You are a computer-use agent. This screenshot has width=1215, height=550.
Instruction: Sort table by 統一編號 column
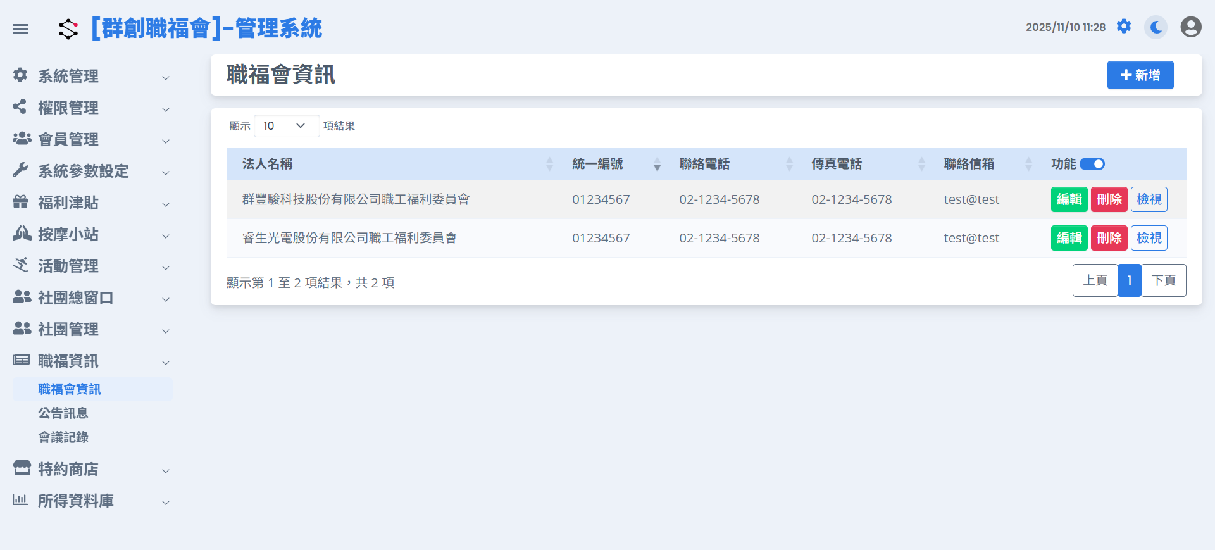point(657,164)
